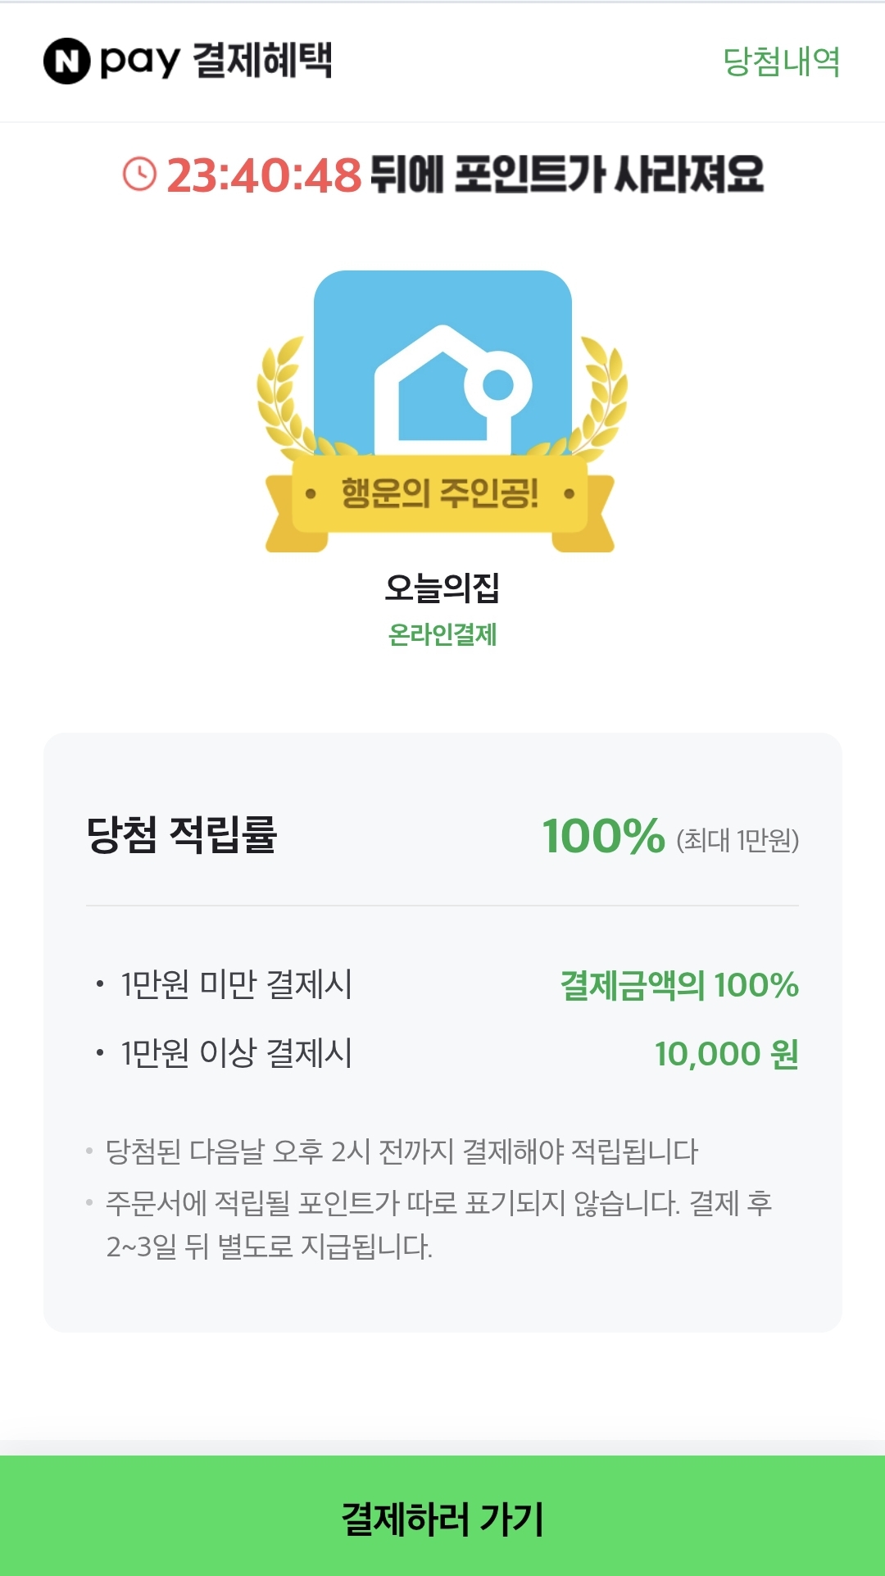Tap the Naver N logo icon
Viewport: 885px width, 1576px height.
click(66, 61)
